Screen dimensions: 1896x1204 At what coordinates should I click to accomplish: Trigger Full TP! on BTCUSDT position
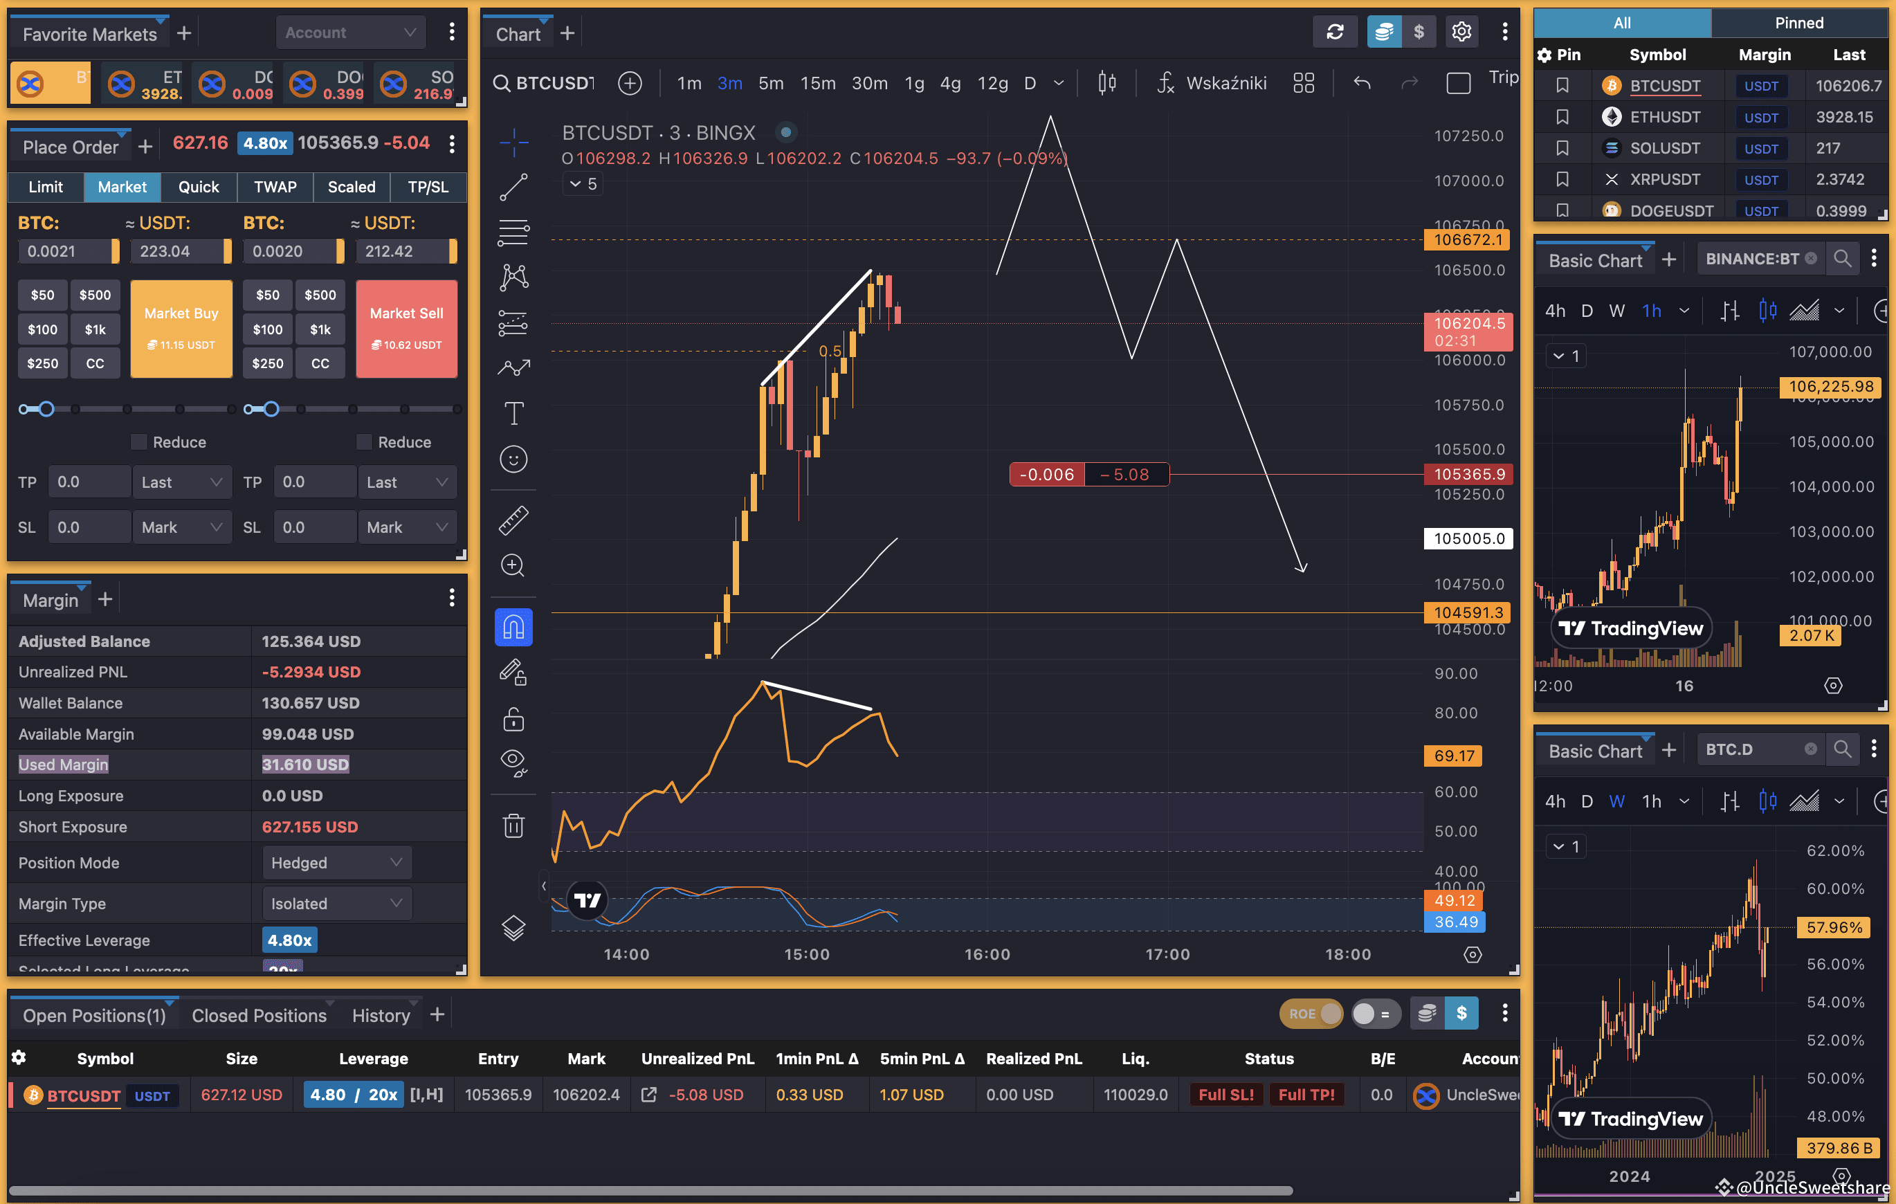[1306, 1095]
